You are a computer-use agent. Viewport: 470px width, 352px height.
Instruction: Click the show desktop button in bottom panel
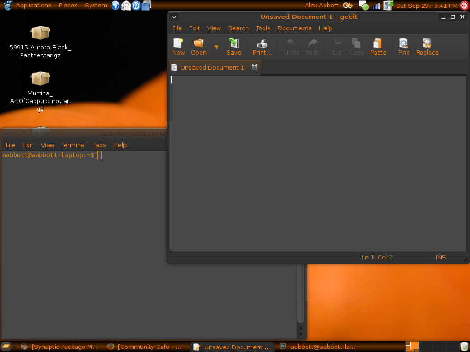pos(6,346)
